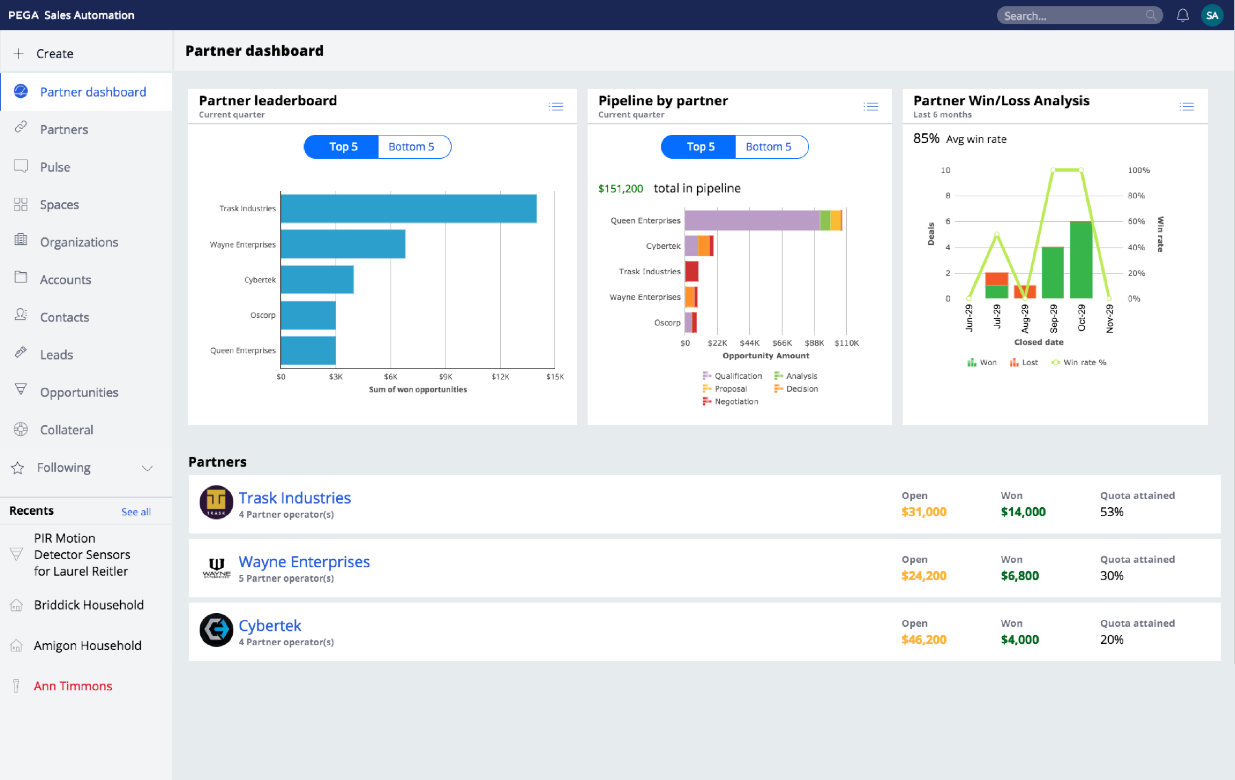Open the Trask Industries partner page
This screenshot has width=1235, height=780.
click(x=294, y=497)
